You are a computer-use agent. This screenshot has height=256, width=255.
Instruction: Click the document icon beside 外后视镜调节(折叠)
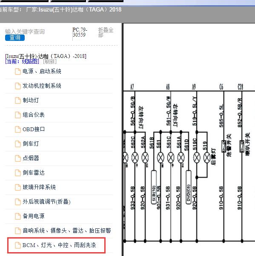tap(18, 202)
